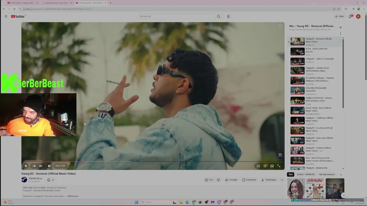Viewport: 367px width, 206px height.
Task: Open Mix playlist three-dot options
Action: [x=340, y=33]
